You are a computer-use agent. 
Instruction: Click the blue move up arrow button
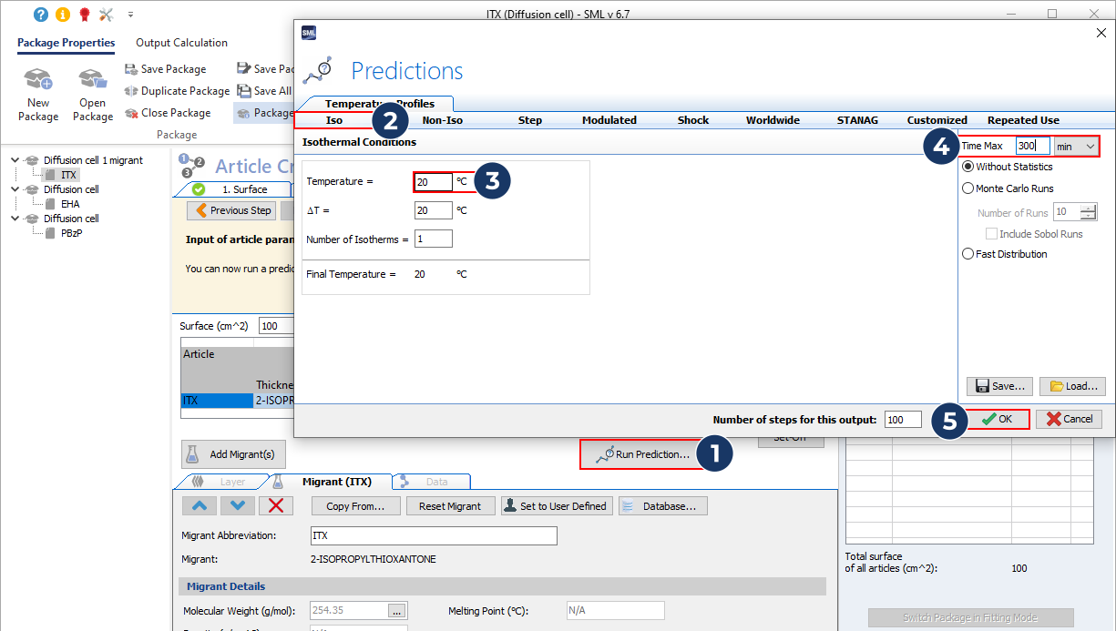pyautogui.click(x=200, y=506)
